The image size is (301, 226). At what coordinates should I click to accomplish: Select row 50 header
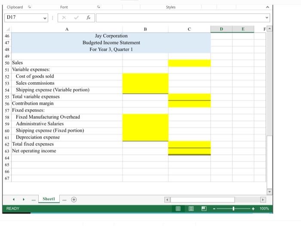(7, 63)
